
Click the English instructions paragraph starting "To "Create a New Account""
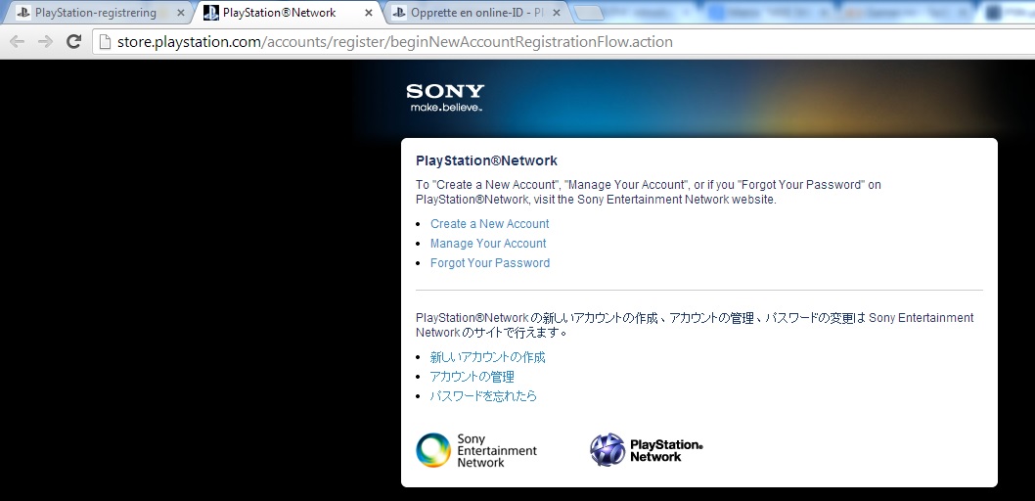(649, 192)
